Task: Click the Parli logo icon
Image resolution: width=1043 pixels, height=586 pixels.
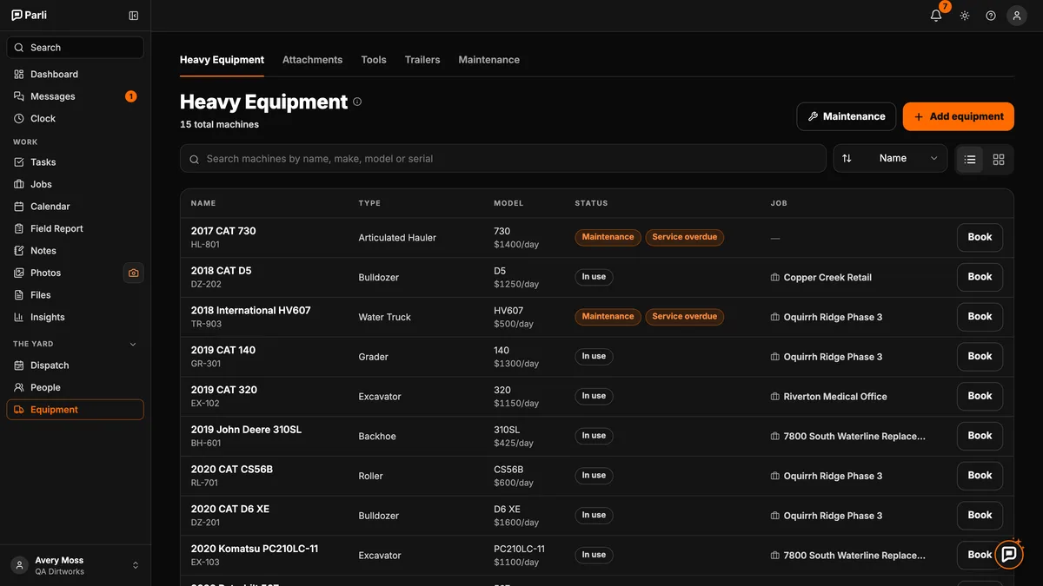Action: click(17, 15)
